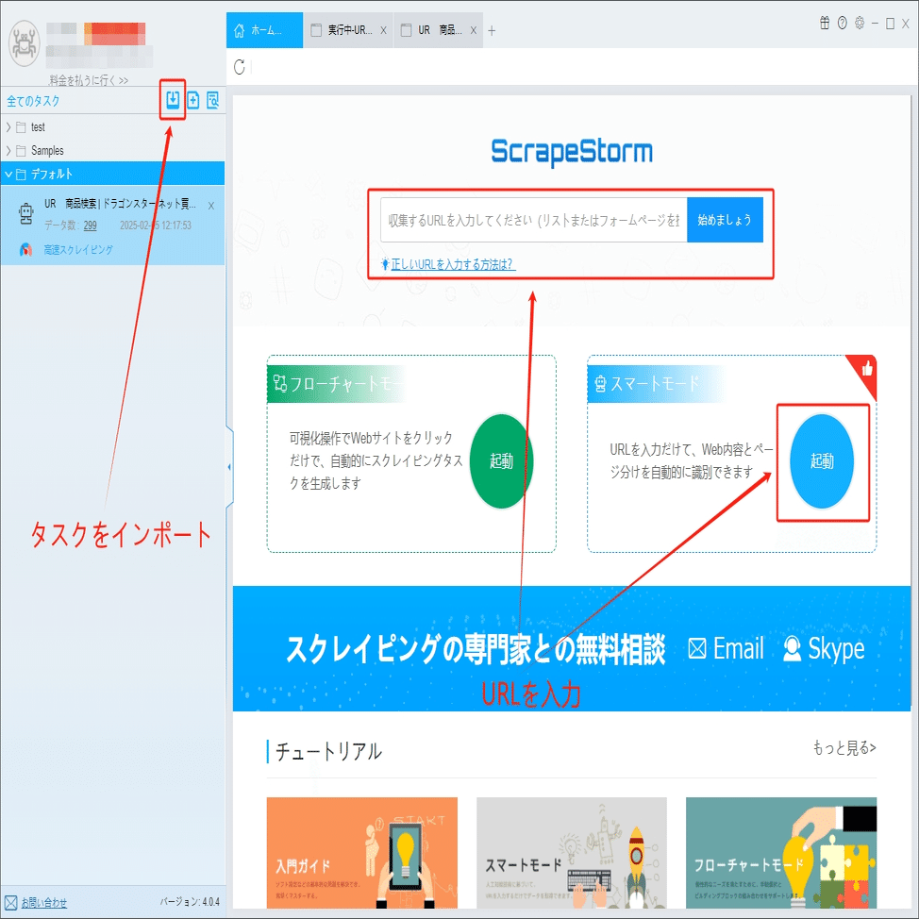Close the 実行中-UR tab
Viewport: 919px width, 919px height.
383,30
